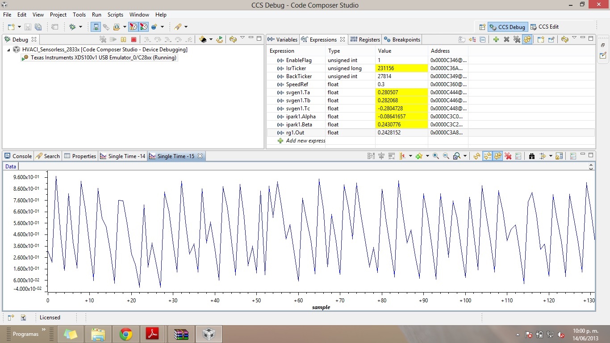The width and height of the screenshot is (610, 343).
Task: Click the green plus Add new expression icon
Action: pos(496,40)
